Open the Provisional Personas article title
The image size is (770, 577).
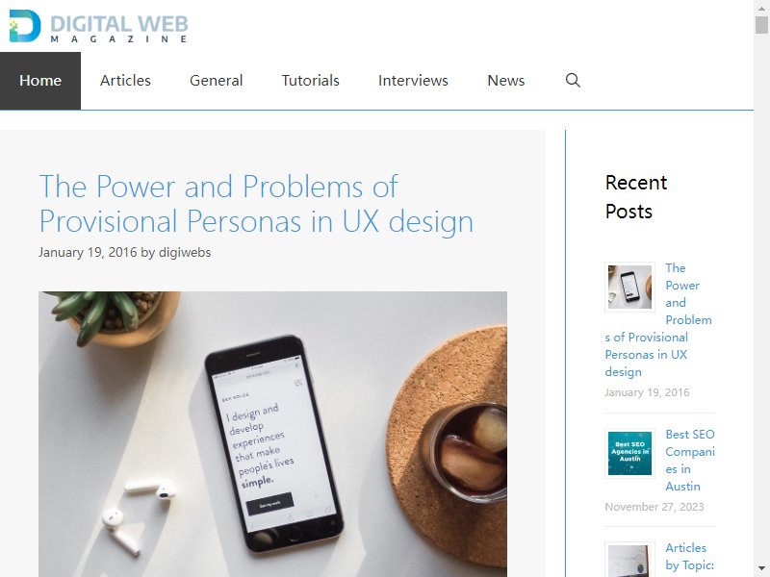click(256, 204)
